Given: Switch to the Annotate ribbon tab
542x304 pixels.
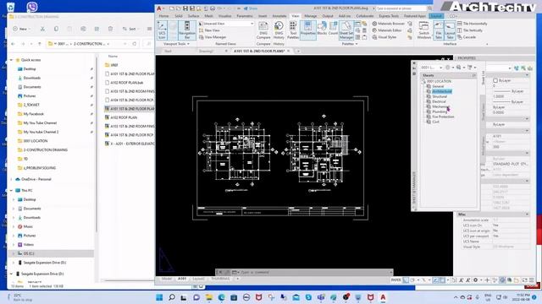Looking at the screenshot, I should pos(279,16).
